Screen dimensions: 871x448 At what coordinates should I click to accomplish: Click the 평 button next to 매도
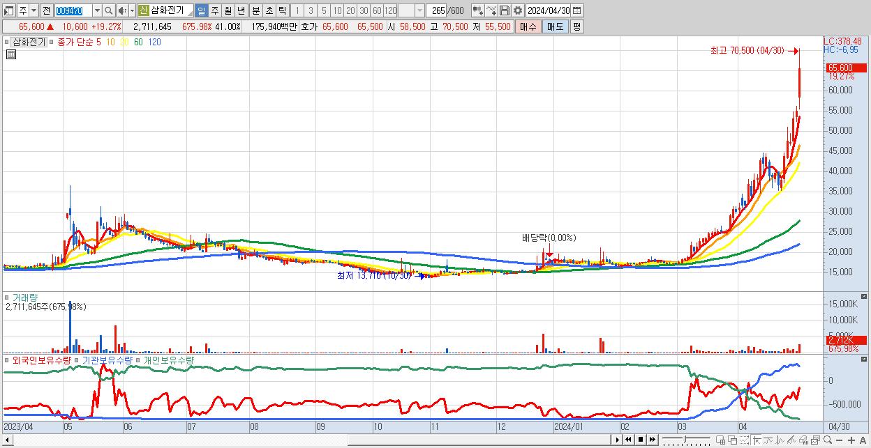coord(576,26)
